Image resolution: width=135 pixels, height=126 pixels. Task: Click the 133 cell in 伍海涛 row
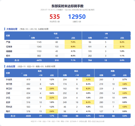pyautogui.click(x=57, y=47)
